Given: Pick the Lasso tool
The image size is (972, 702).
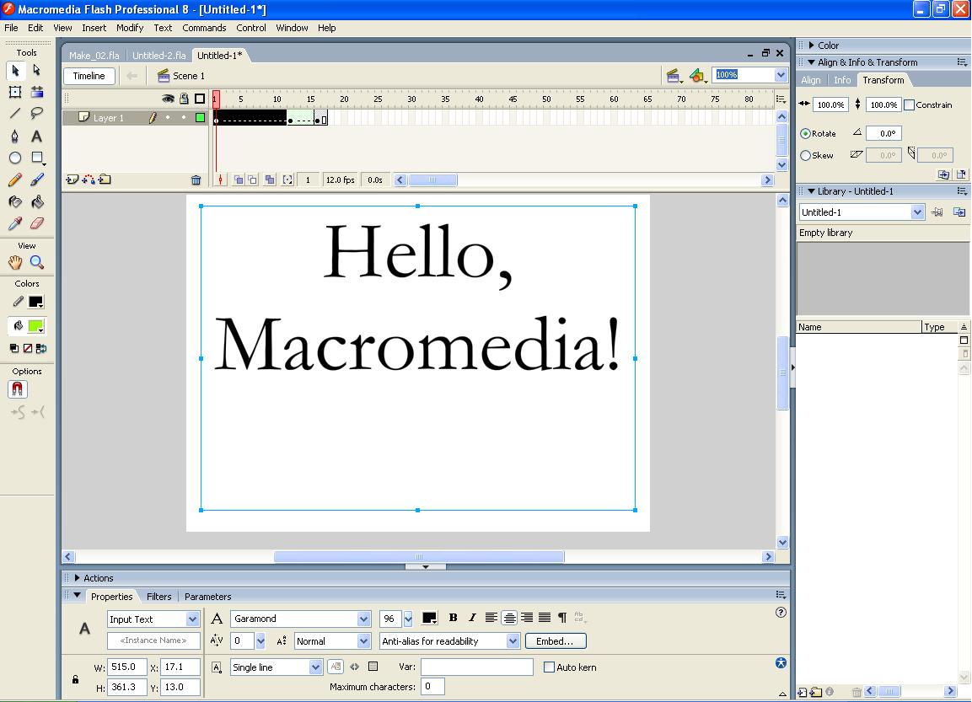Looking at the screenshot, I should 37,114.
